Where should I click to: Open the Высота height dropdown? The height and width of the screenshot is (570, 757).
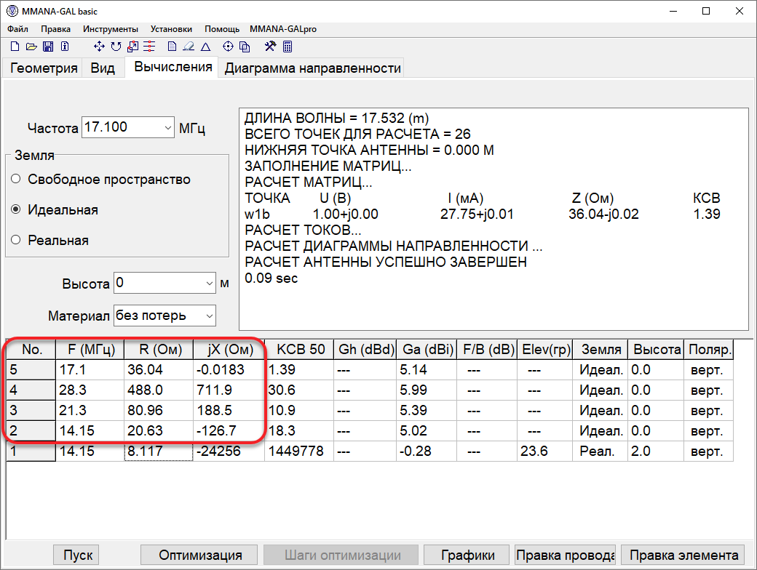tap(210, 284)
